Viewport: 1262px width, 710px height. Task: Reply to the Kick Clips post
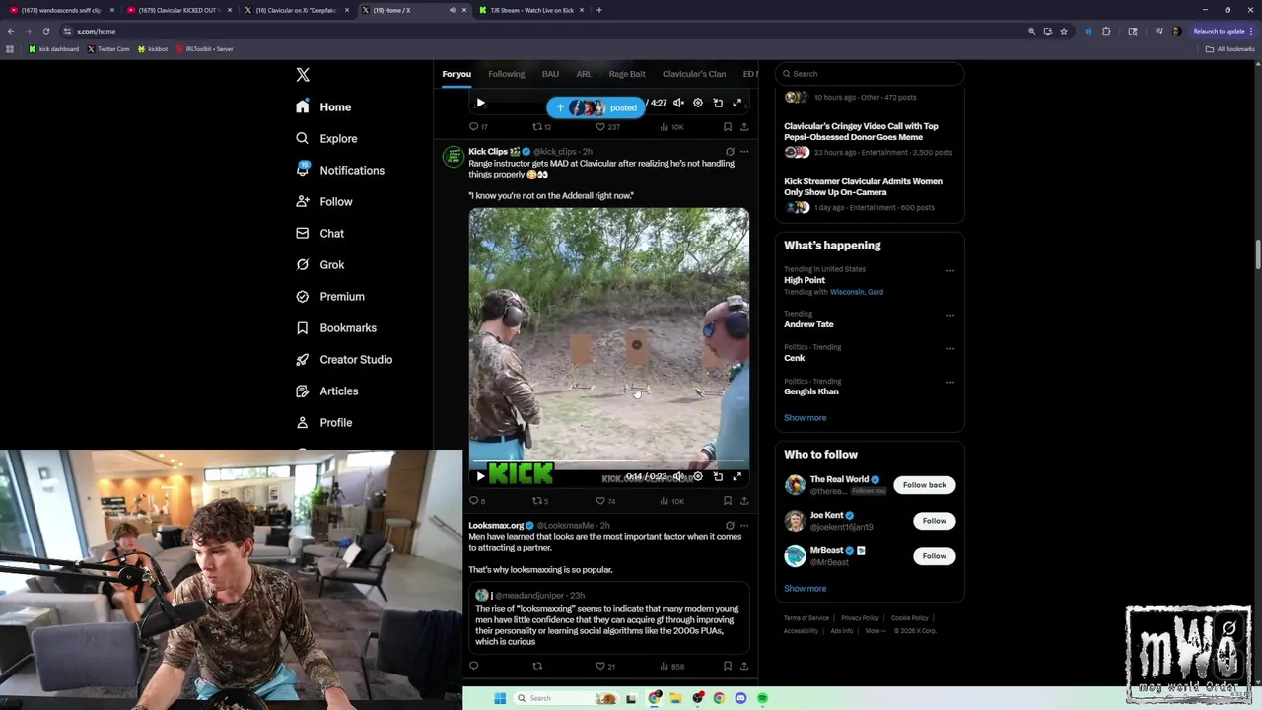[474, 501]
